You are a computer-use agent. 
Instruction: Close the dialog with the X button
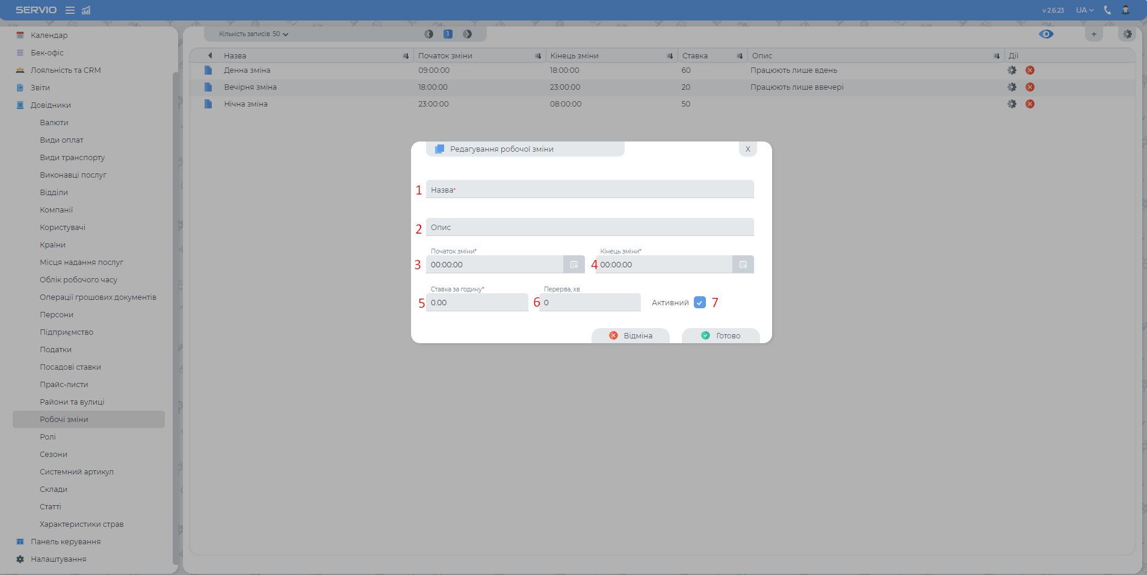[747, 149]
